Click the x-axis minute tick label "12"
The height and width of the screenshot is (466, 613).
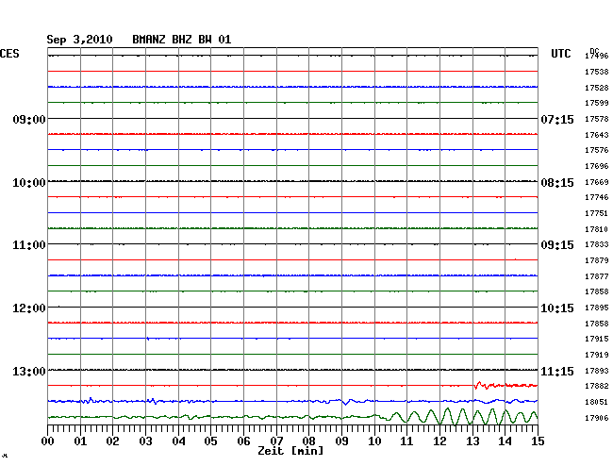(x=439, y=441)
